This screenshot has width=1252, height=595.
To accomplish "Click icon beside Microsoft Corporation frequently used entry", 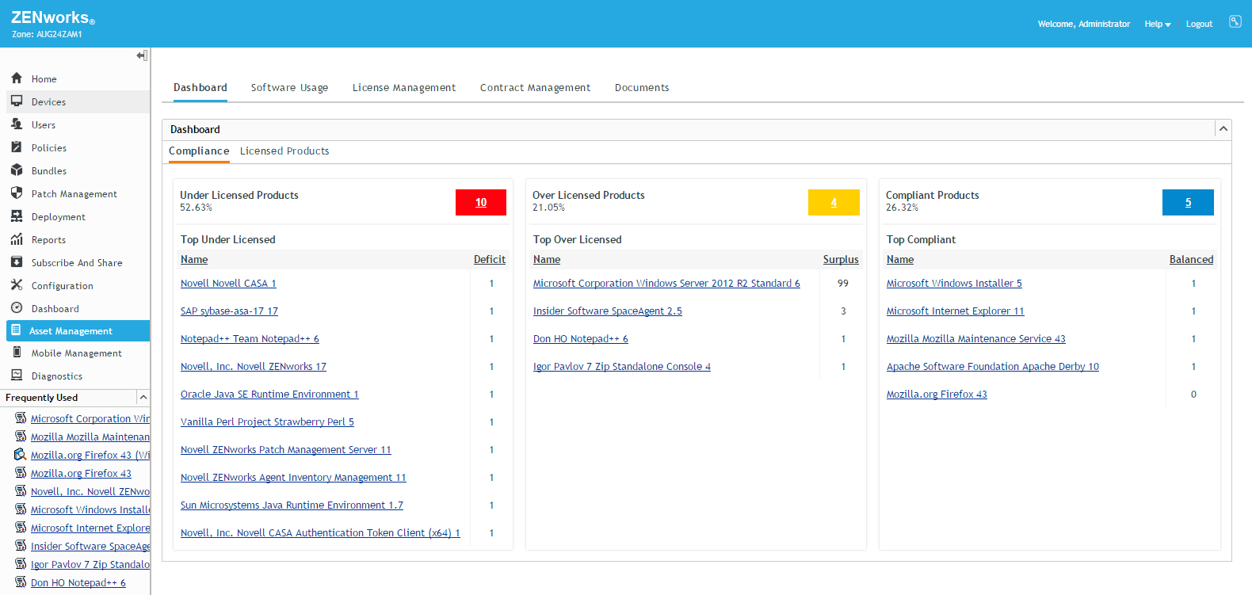I will (x=21, y=418).
